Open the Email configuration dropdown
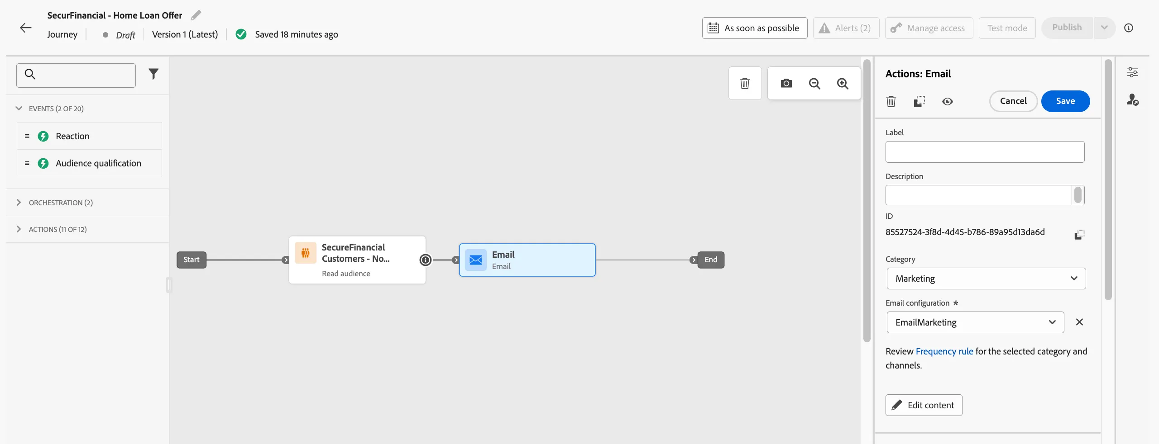 click(975, 322)
